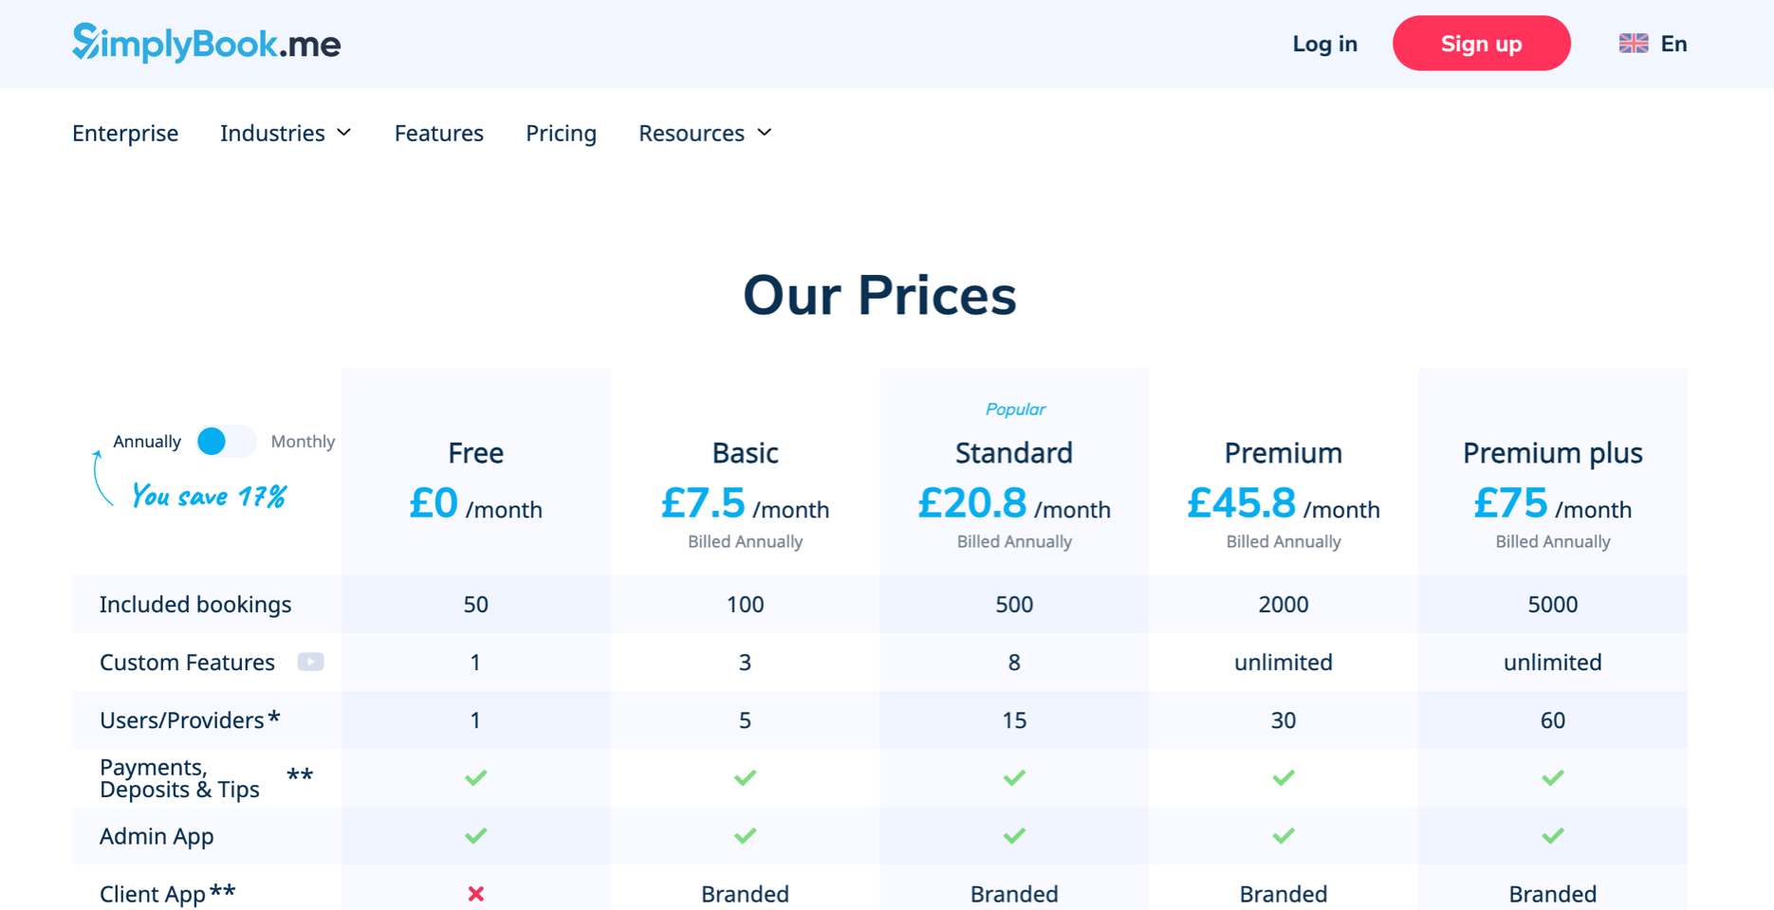The image size is (1774, 910).
Task: Open the En language selector
Action: pos(1673,44)
